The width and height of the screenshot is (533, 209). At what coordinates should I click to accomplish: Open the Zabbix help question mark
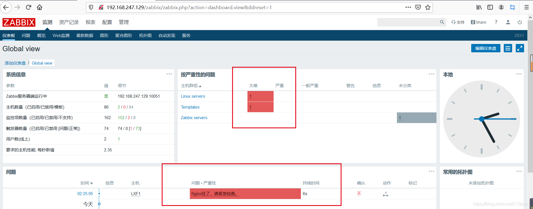point(496,22)
